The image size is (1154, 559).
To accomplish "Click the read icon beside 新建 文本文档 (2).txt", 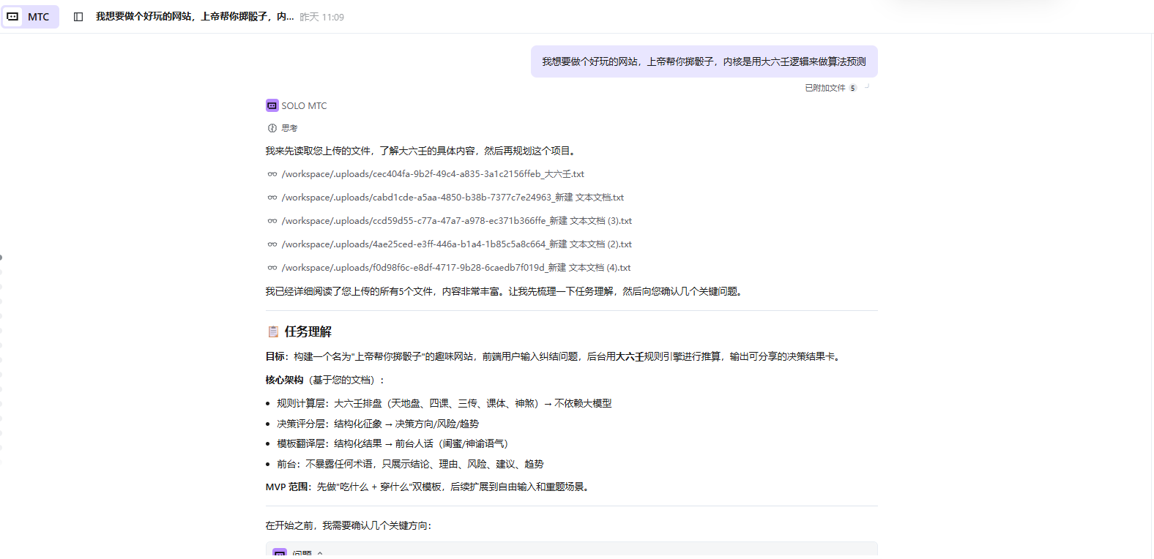I will click(x=272, y=244).
